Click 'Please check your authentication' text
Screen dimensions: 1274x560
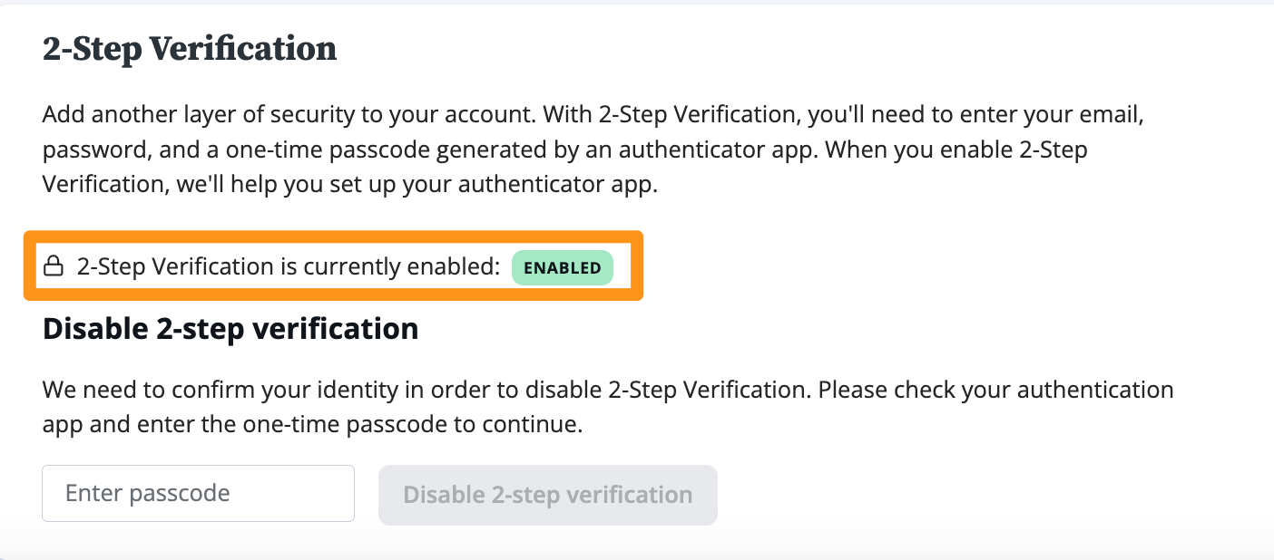(995, 391)
